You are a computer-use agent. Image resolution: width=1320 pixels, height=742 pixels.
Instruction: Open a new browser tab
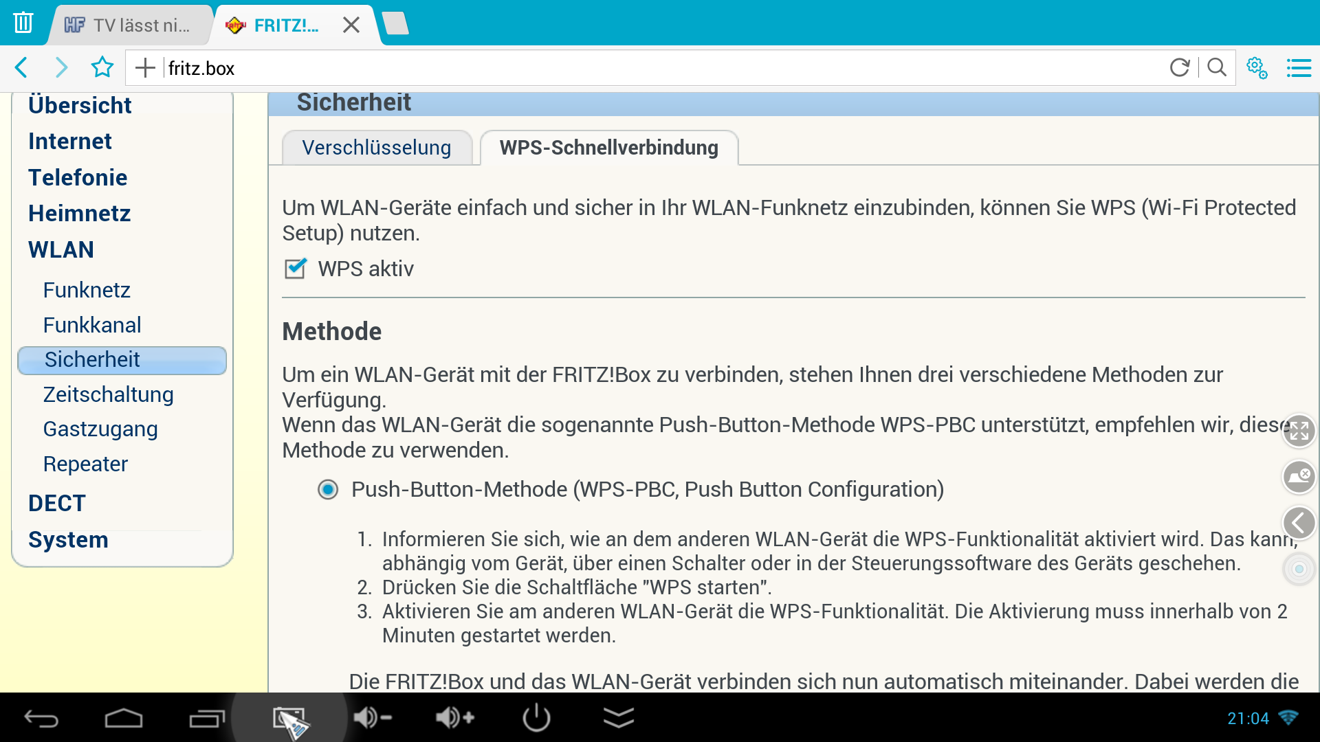(x=396, y=24)
